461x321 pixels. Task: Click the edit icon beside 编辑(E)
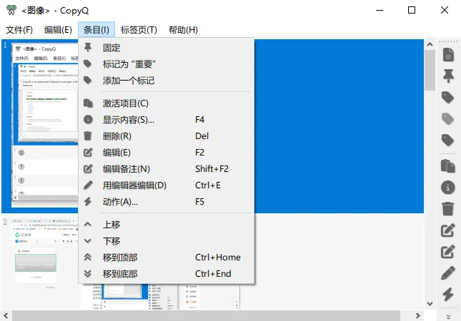(x=88, y=152)
